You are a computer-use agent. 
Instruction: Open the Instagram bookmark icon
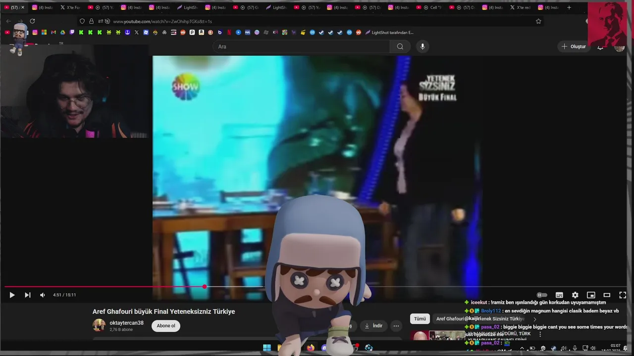35,33
